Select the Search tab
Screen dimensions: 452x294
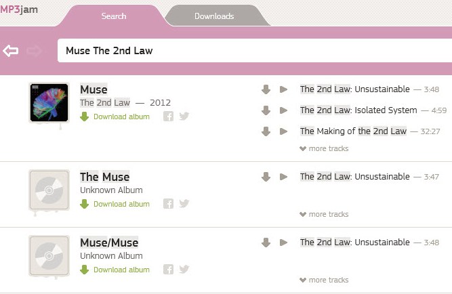[x=114, y=16]
